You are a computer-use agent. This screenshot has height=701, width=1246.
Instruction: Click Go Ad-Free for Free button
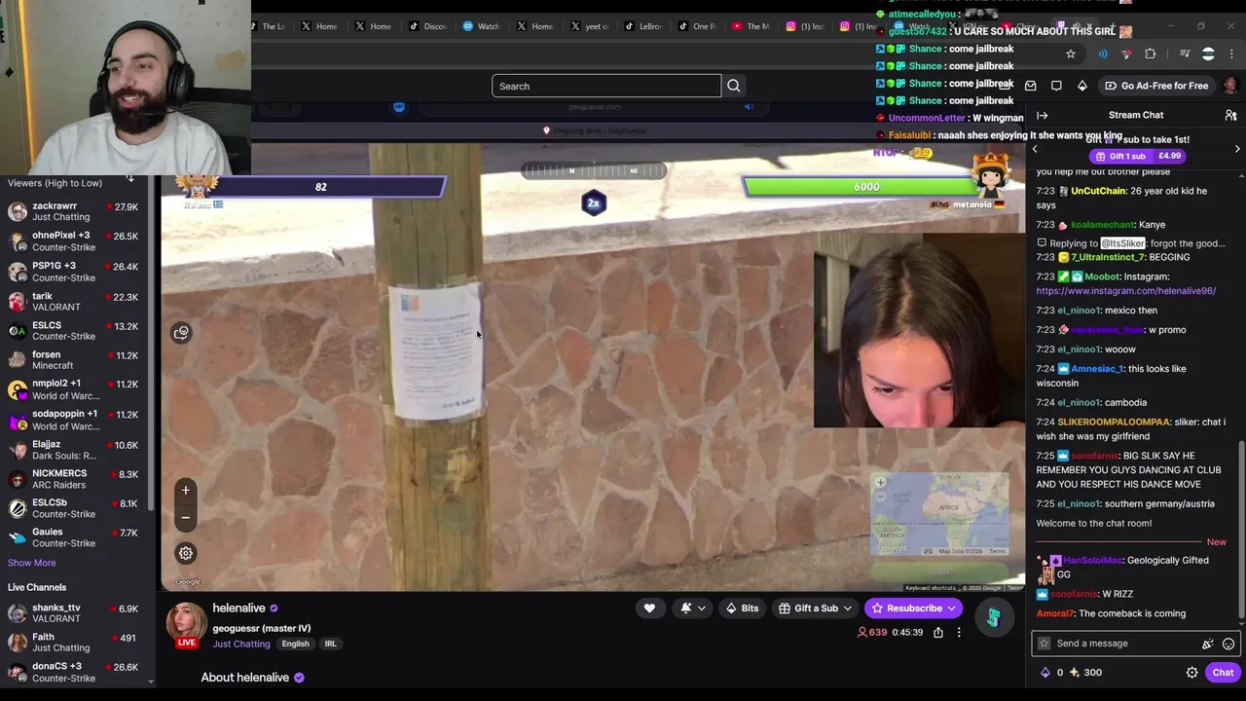pyautogui.click(x=1155, y=86)
